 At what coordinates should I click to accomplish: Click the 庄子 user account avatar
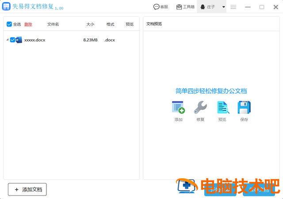point(203,7)
